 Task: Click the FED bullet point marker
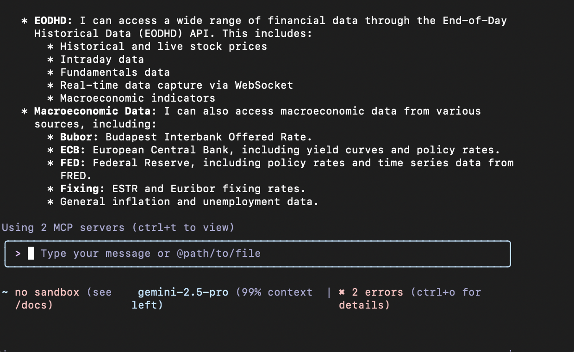50,163
